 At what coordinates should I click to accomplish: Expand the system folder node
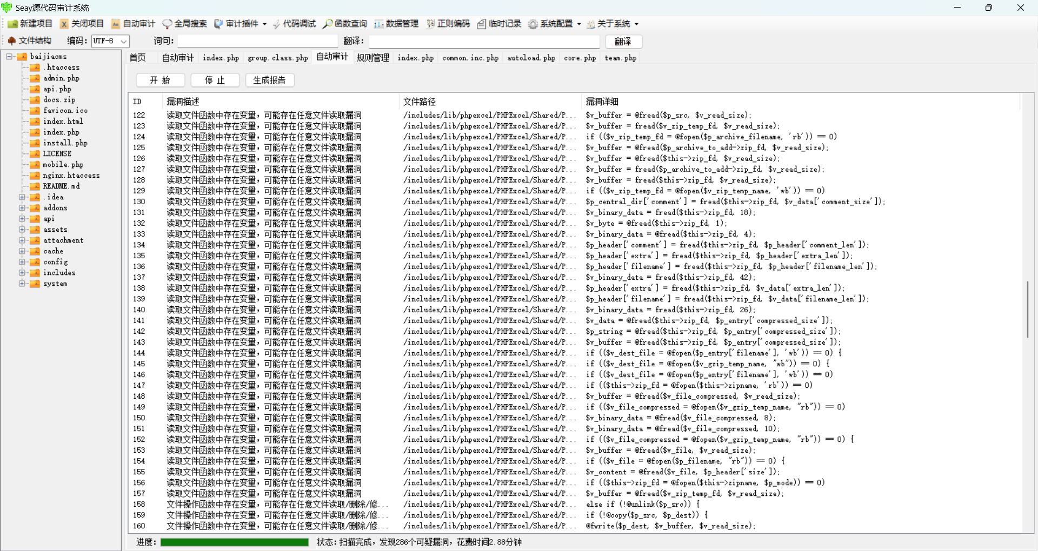tap(22, 284)
